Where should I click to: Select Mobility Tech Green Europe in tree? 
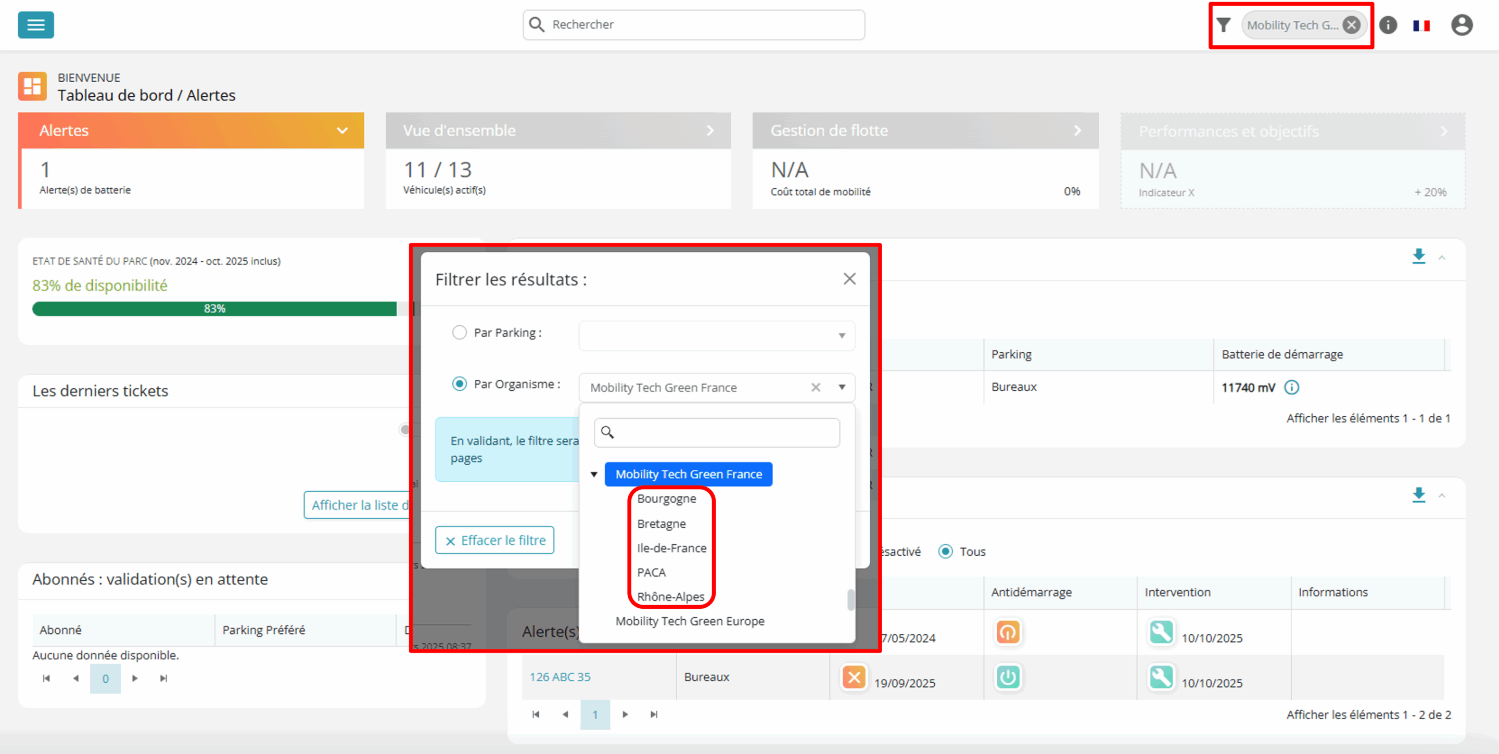(690, 621)
